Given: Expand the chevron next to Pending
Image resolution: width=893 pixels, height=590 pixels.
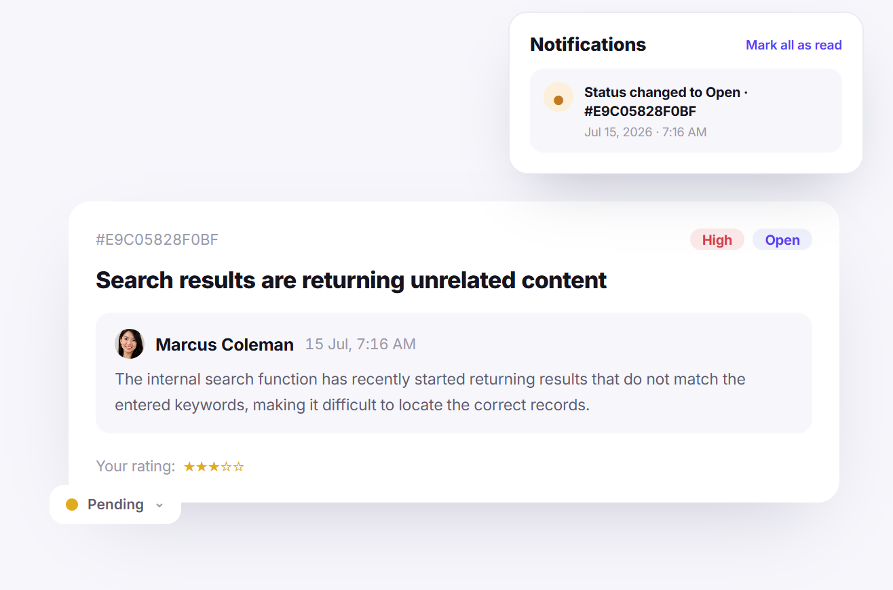Looking at the screenshot, I should (x=159, y=505).
